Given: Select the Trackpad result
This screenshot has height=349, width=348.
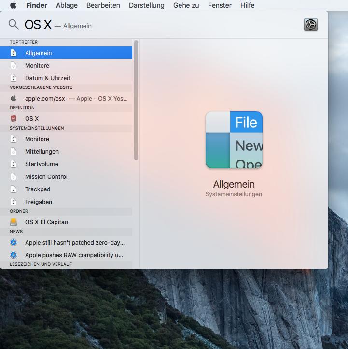Looking at the screenshot, I should (66, 189).
